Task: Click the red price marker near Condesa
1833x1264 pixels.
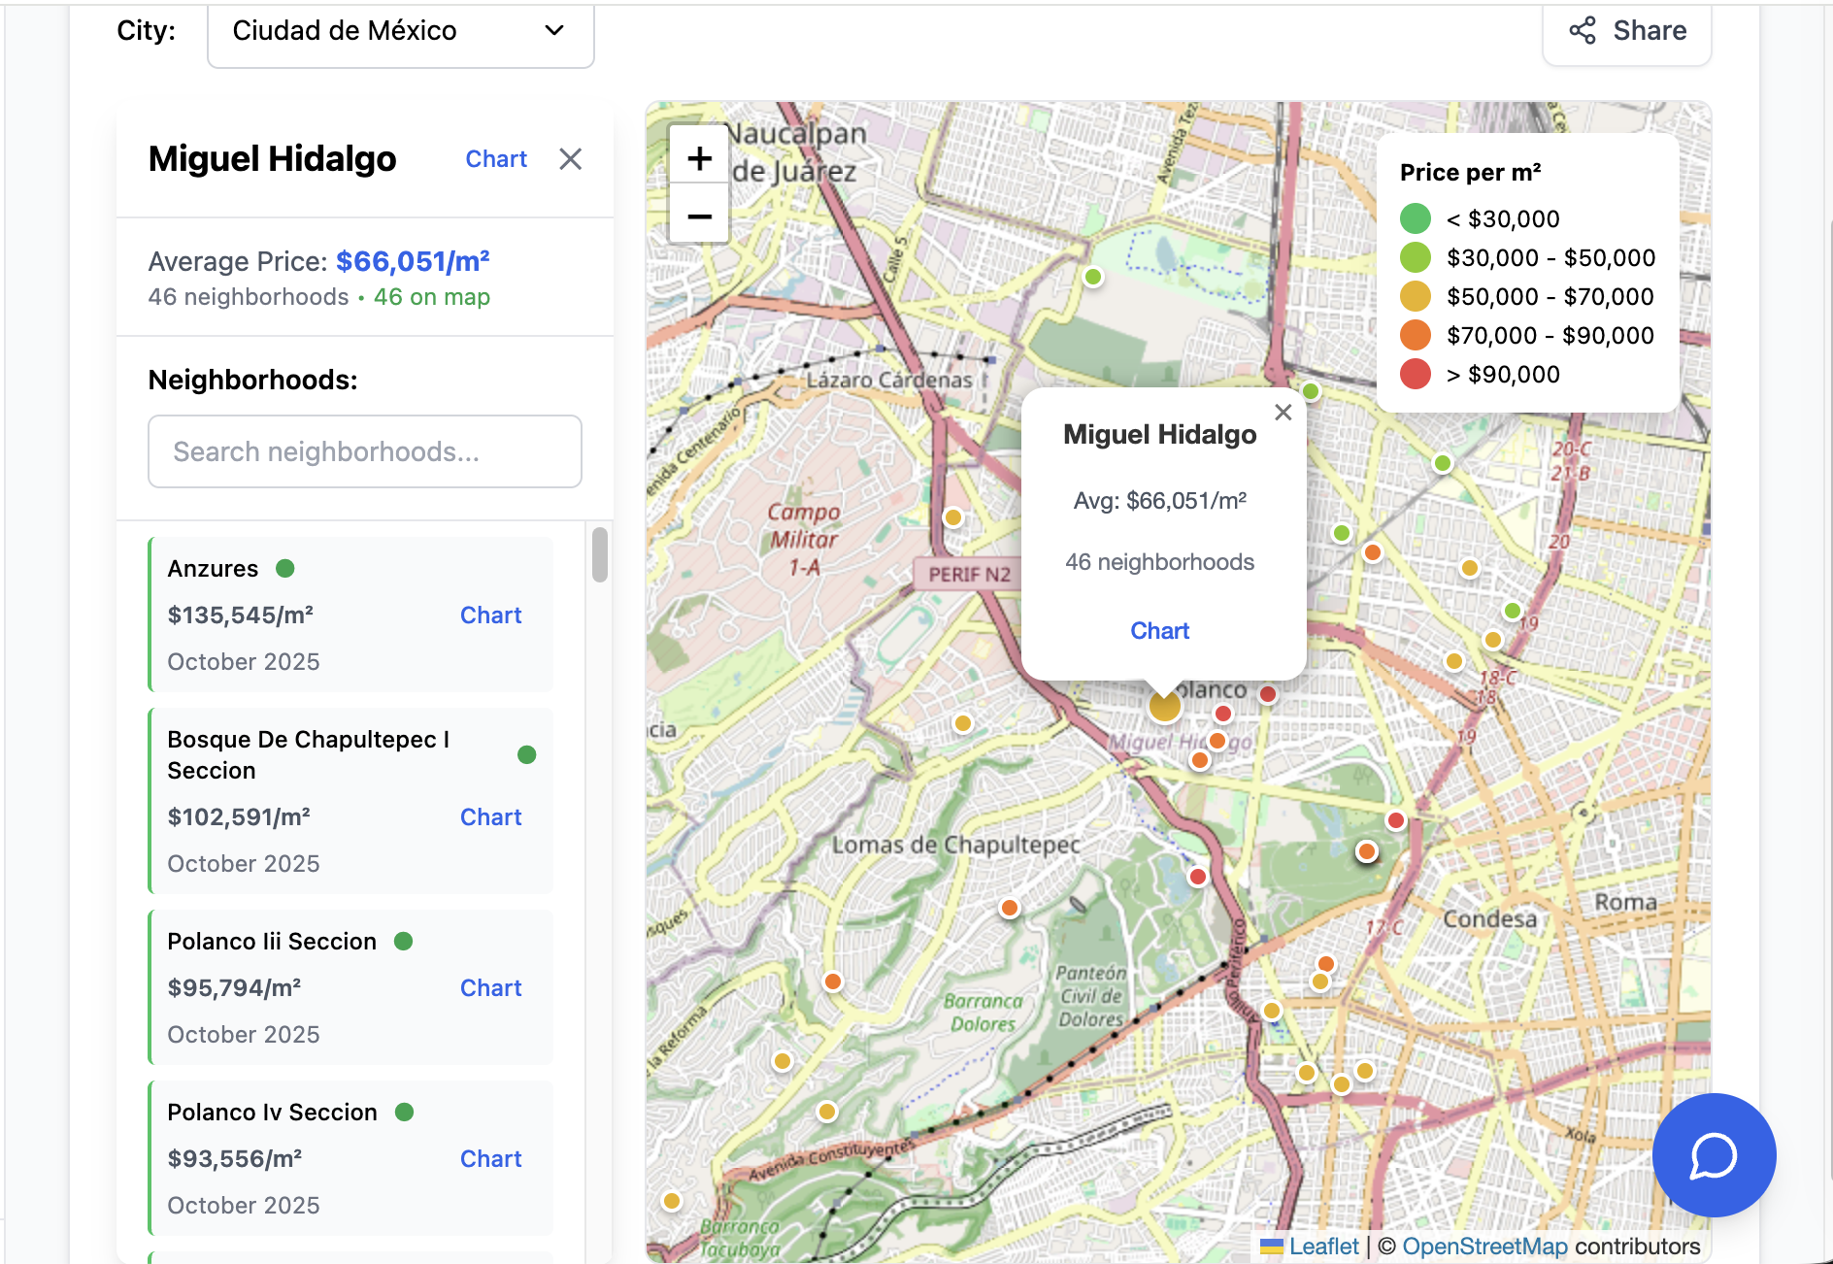Action: (x=1396, y=819)
